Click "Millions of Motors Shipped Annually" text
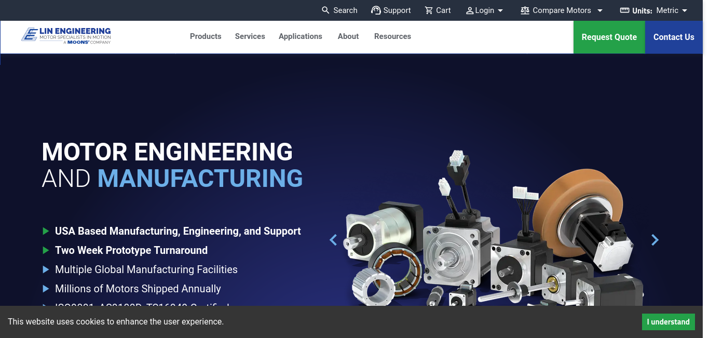 tap(138, 289)
